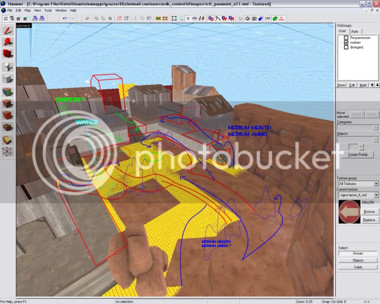Move visgroup down with arrow button

[x=377, y=85]
